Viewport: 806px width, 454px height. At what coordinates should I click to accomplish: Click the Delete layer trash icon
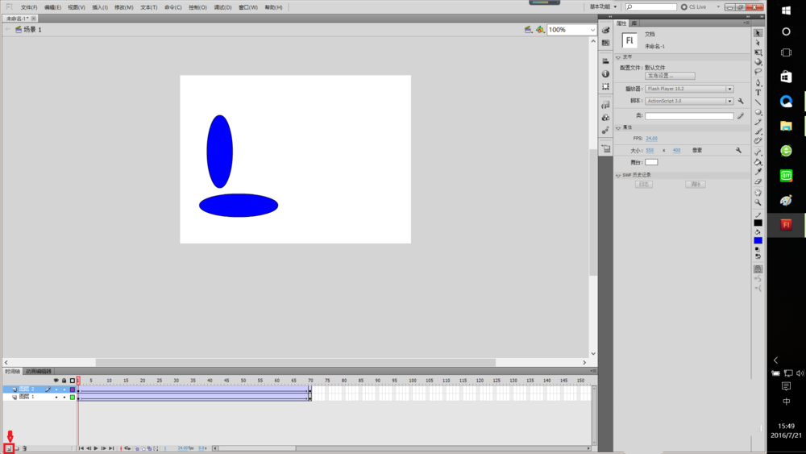coord(25,448)
